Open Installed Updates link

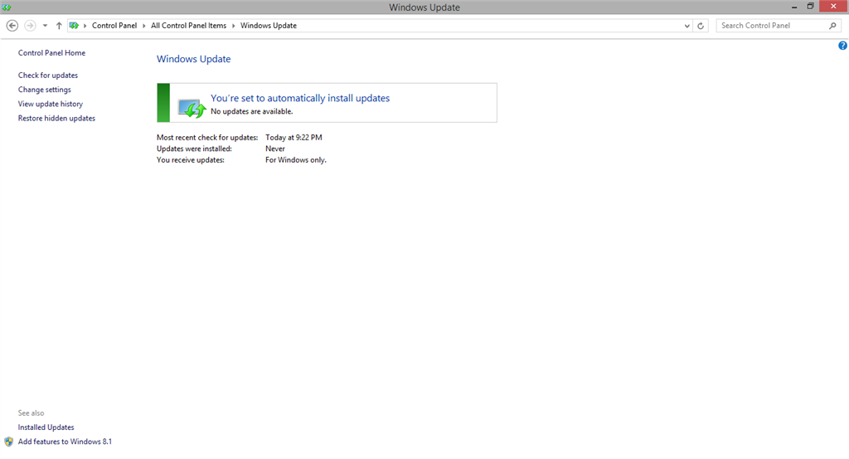[46, 427]
